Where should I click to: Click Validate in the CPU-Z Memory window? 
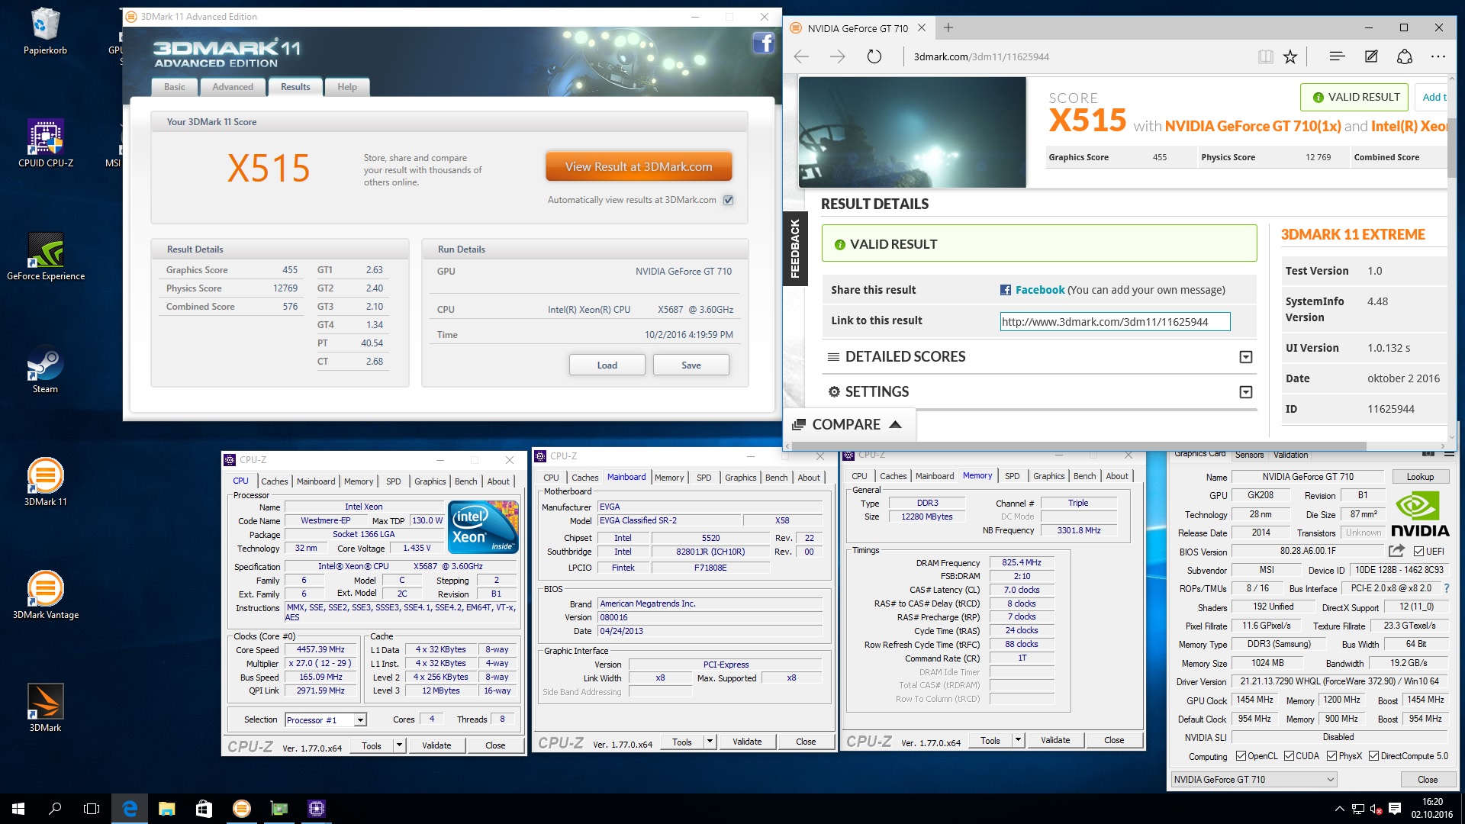tap(1055, 740)
